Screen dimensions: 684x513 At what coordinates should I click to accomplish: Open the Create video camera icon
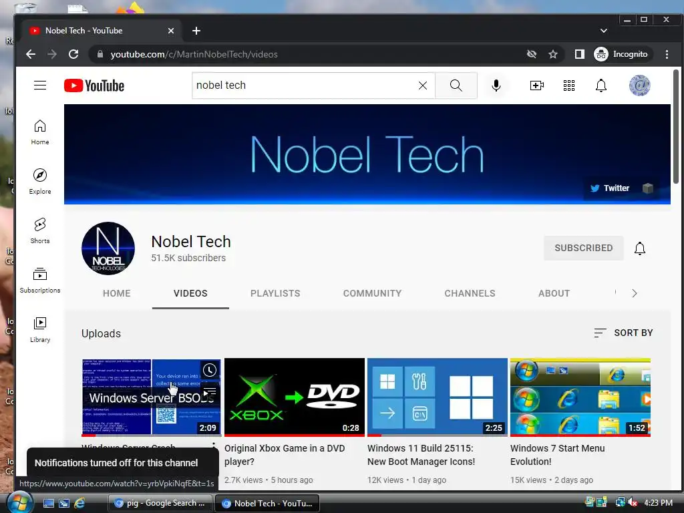536,85
